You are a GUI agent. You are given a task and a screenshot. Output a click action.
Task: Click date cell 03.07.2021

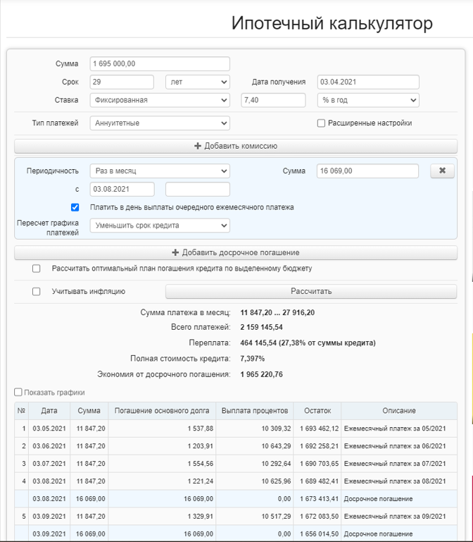(49, 464)
